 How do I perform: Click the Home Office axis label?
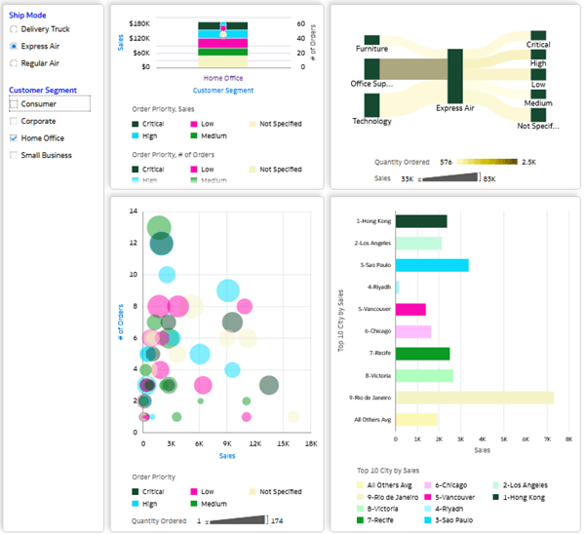point(223,78)
